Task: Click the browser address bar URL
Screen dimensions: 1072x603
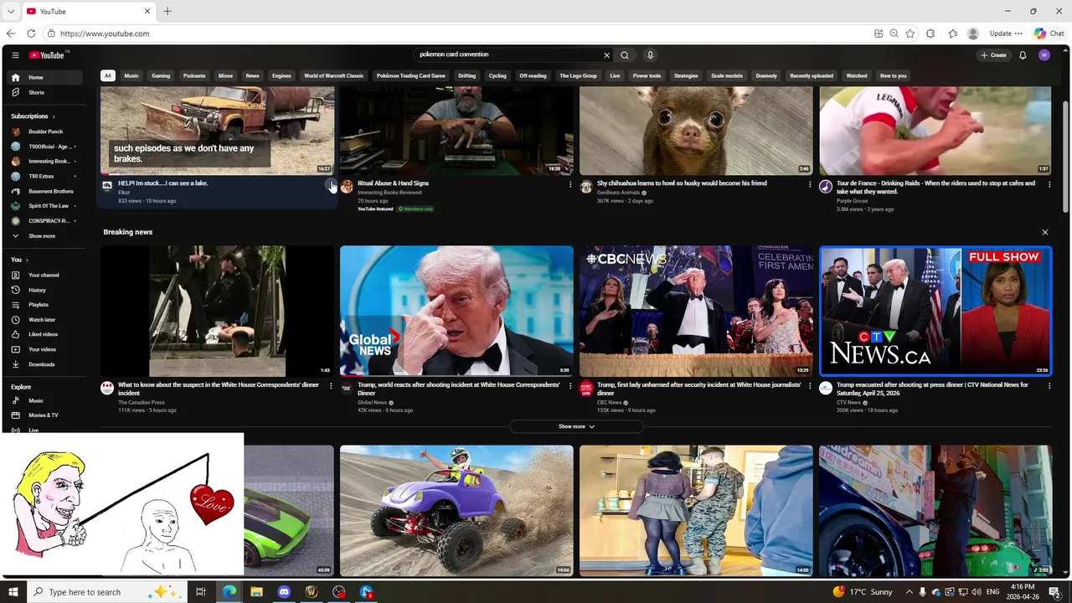Action: (105, 33)
